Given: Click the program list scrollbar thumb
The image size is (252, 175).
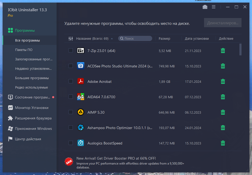Looking at the screenshot, I should (x=240, y=50).
